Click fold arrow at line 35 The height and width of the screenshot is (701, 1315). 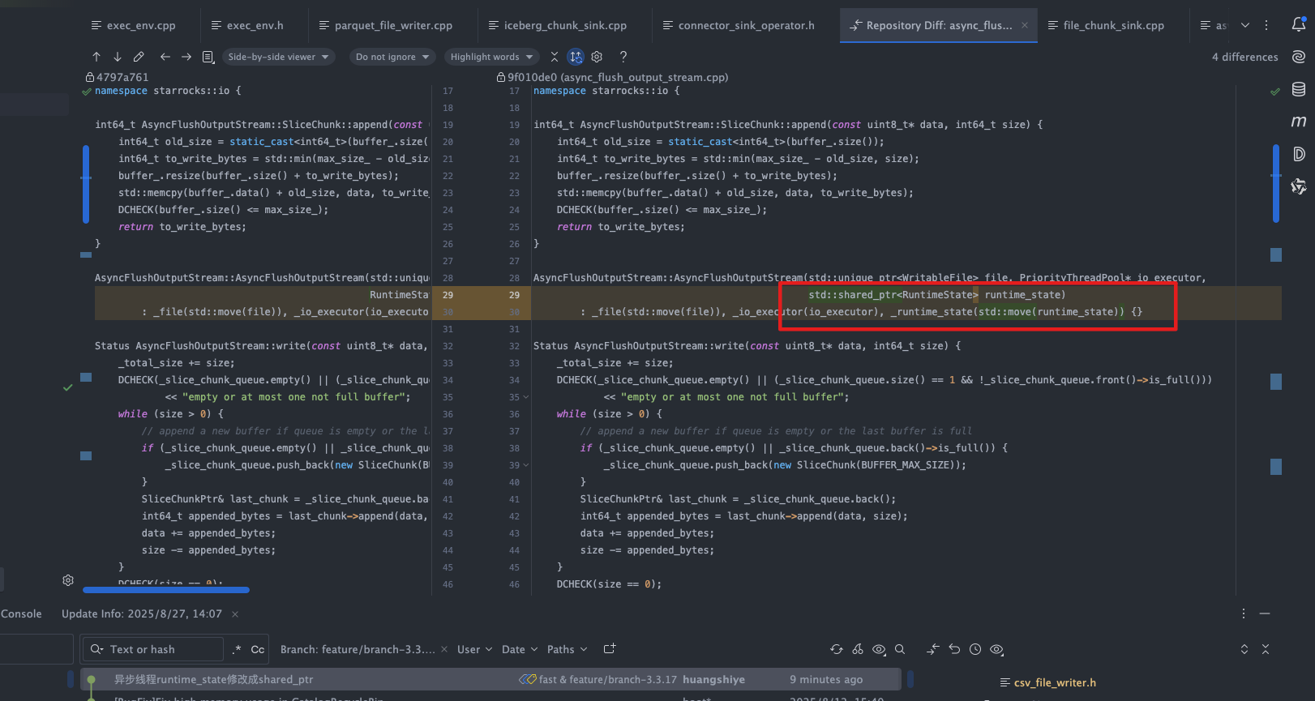pyautogui.click(x=526, y=397)
